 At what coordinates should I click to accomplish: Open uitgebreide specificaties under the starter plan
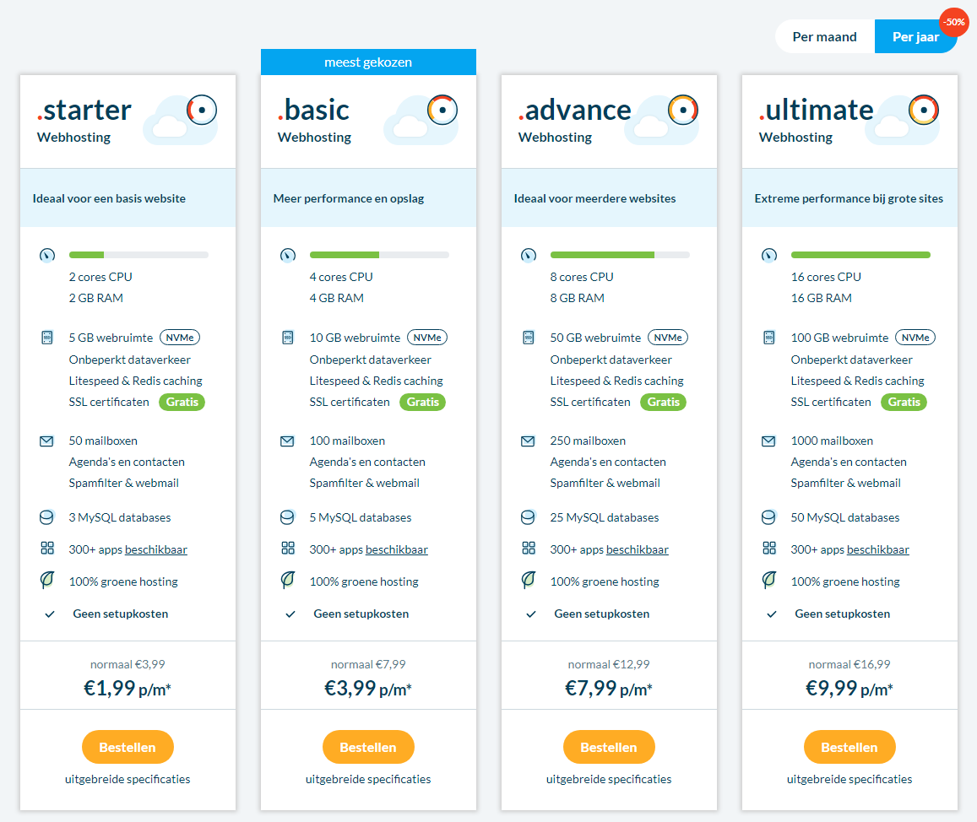coord(128,779)
